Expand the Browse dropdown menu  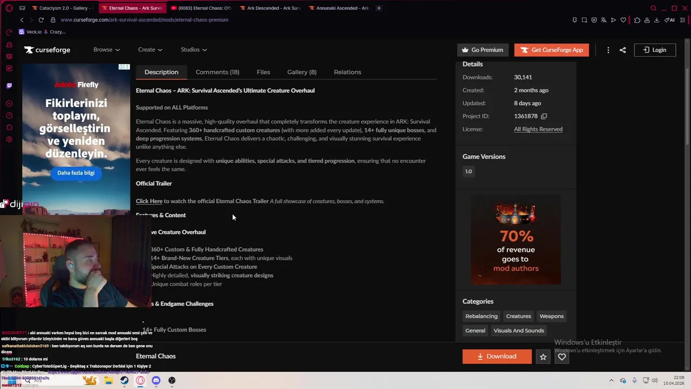[x=106, y=50]
